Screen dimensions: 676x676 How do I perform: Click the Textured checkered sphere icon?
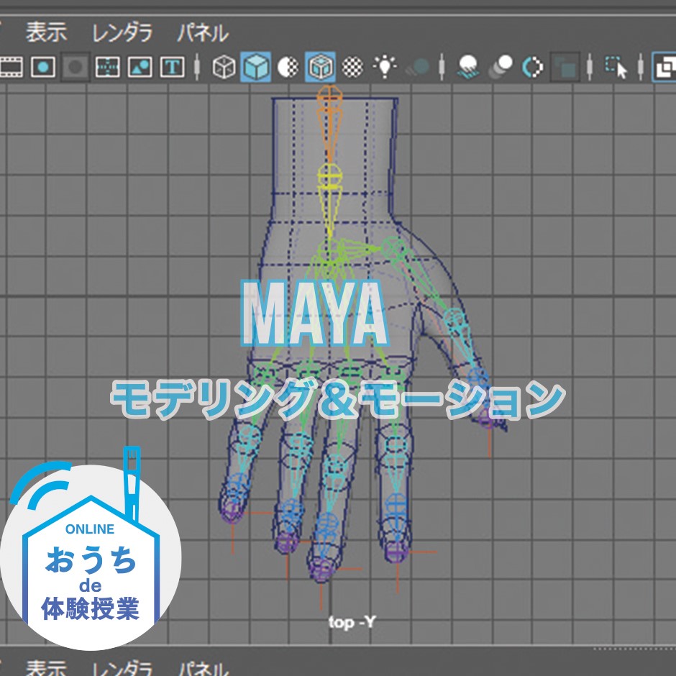tap(352, 68)
